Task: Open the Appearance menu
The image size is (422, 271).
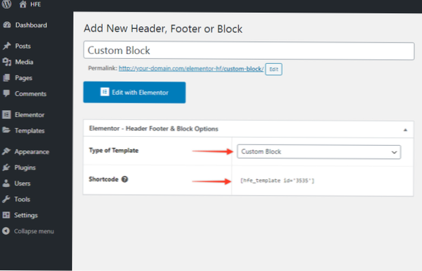Action: click(x=32, y=152)
